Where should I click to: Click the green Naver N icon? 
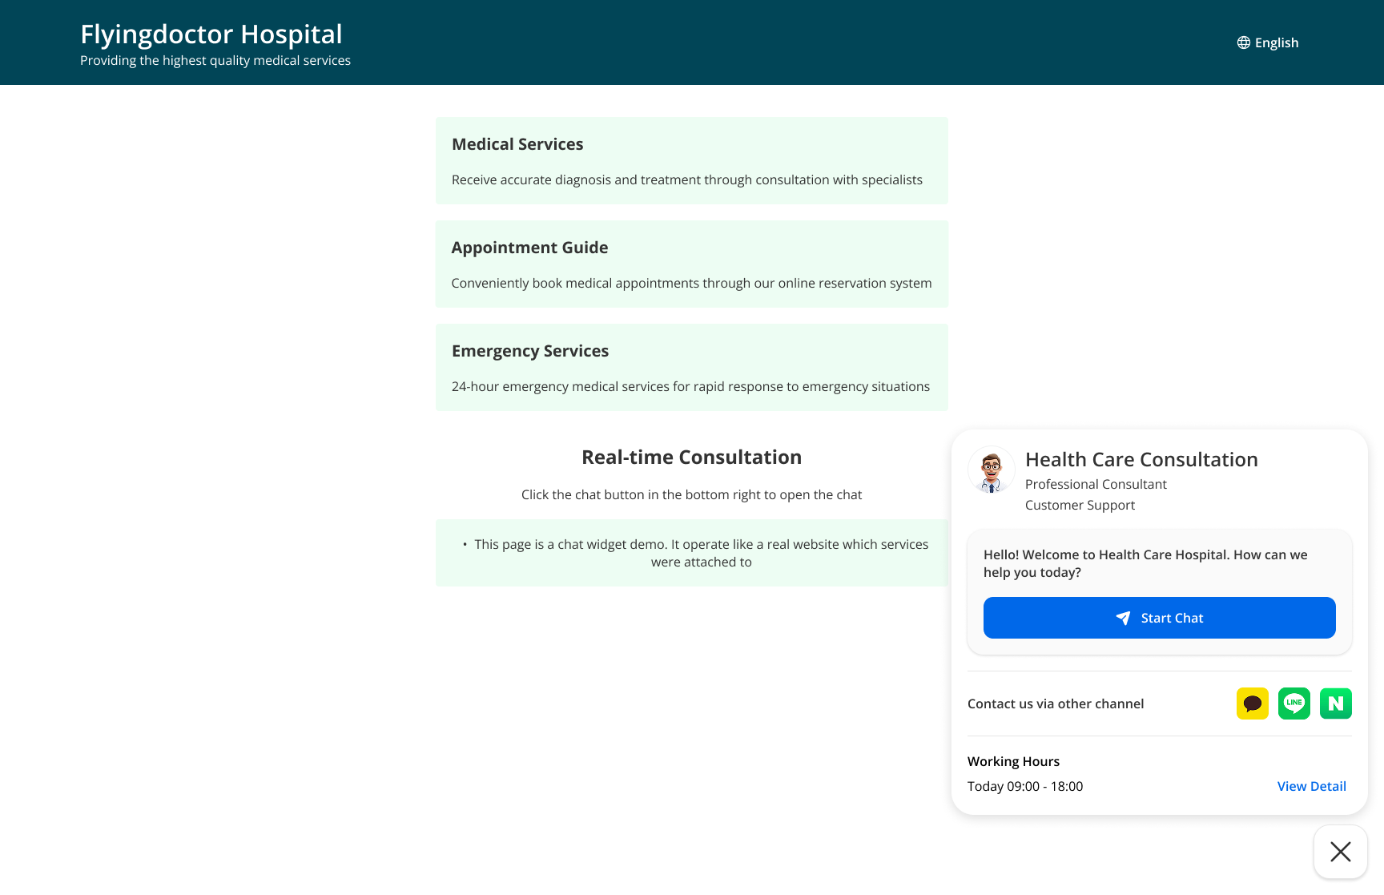coord(1335,704)
